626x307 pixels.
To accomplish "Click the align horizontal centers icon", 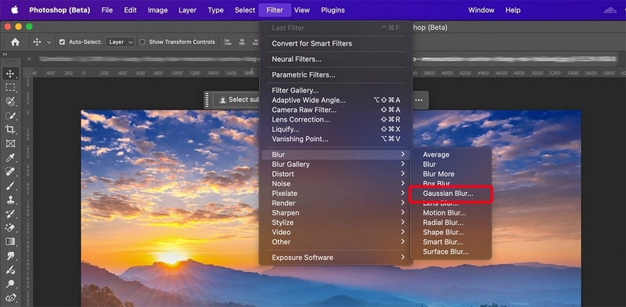I will pos(242,42).
